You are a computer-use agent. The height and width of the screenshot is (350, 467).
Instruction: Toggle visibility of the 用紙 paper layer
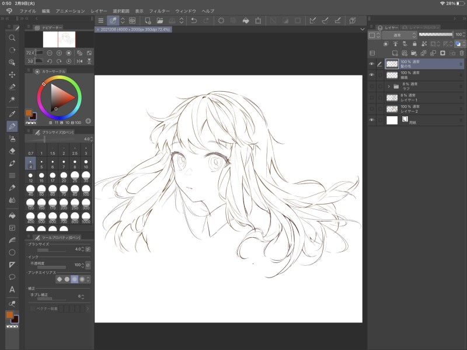(371, 120)
